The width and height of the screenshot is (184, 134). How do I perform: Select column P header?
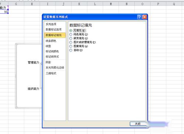pos(158,4)
